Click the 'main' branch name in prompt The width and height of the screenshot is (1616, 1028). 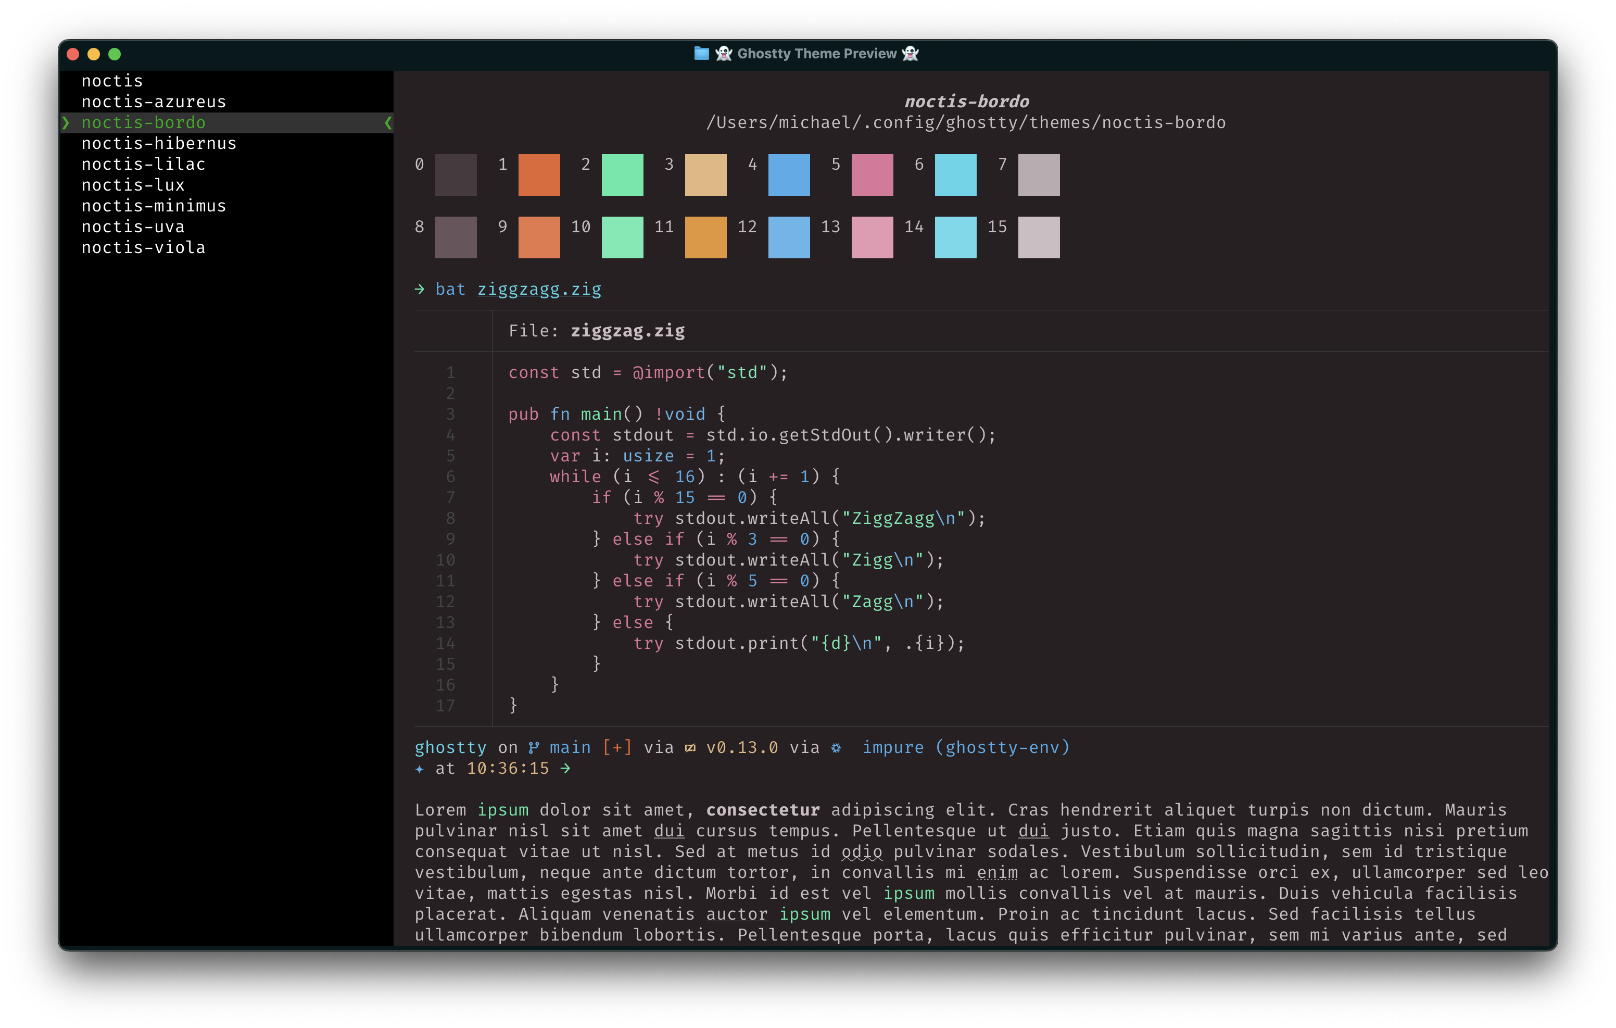(x=570, y=747)
